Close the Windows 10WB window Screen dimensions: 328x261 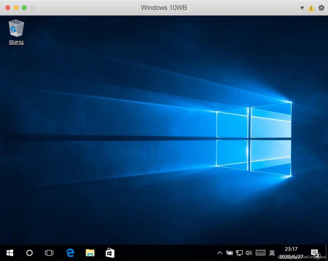pyautogui.click(x=8, y=8)
